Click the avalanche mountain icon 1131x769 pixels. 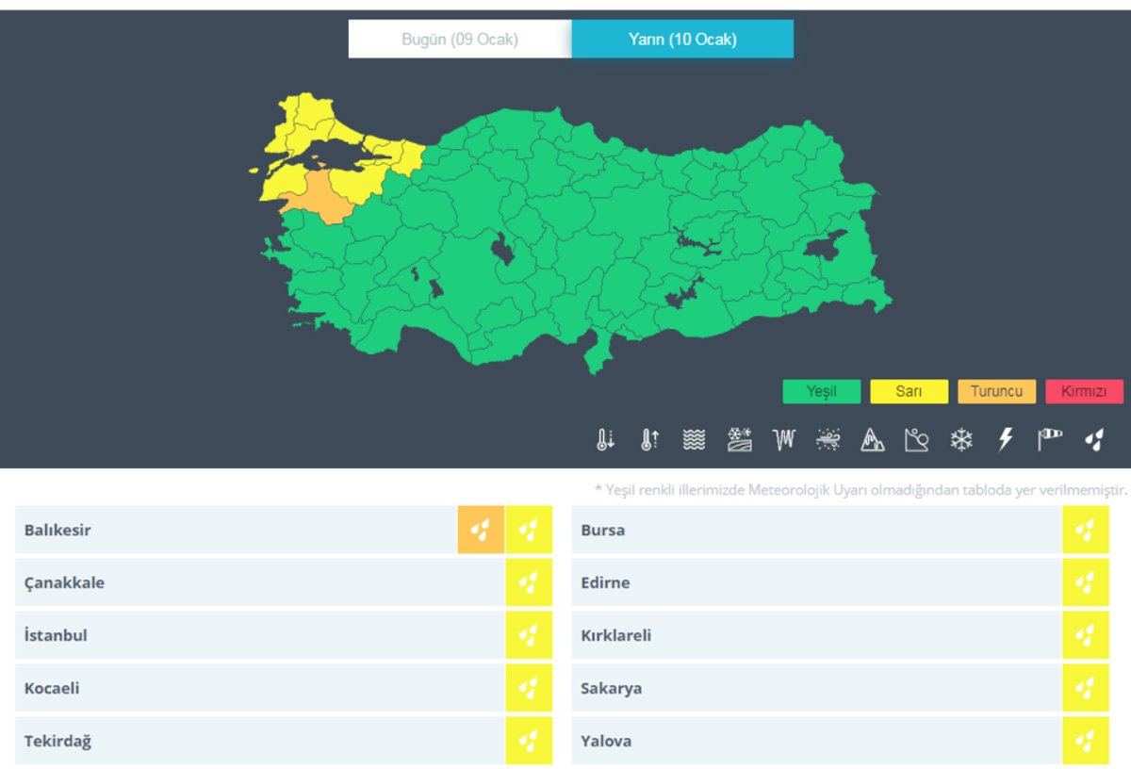pos(873,439)
